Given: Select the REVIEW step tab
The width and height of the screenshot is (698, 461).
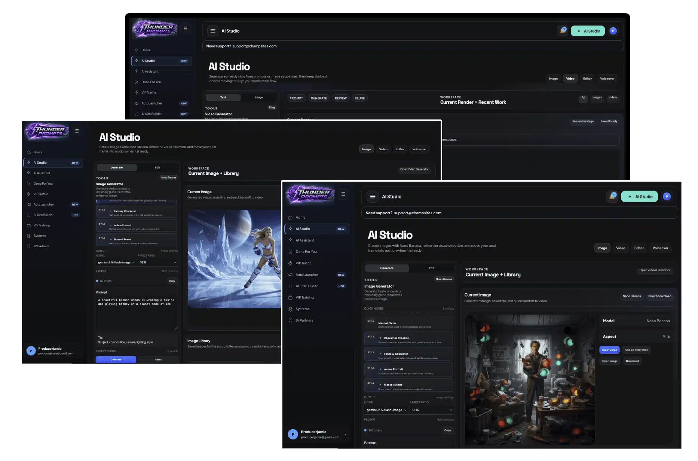Looking at the screenshot, I should coord(340,98).
